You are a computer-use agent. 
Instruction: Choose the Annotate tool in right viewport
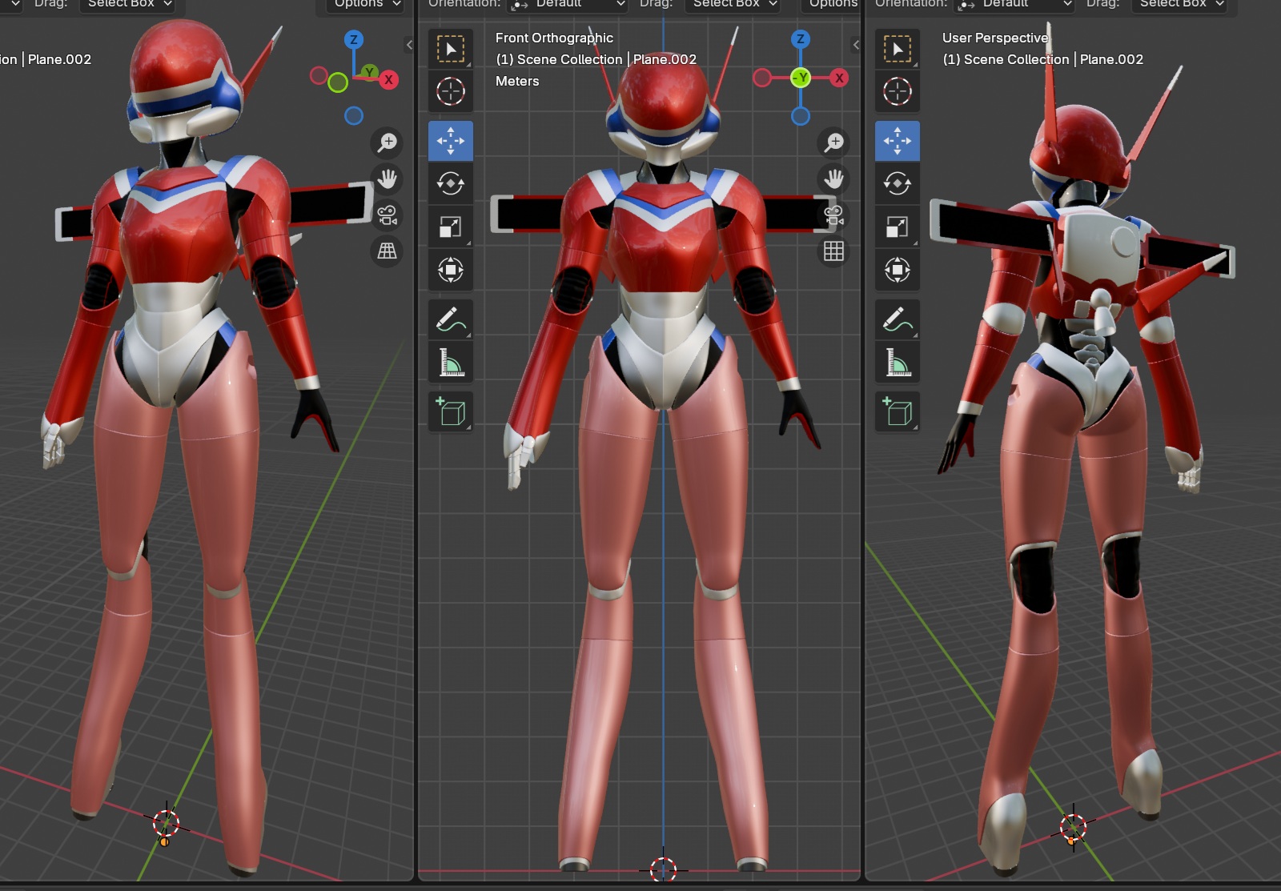click(898, 319)
